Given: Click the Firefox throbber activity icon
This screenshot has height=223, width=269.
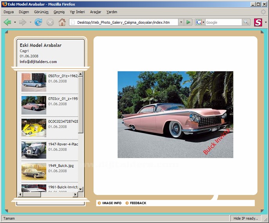Looking at the screenshot, I should (263, 12).
